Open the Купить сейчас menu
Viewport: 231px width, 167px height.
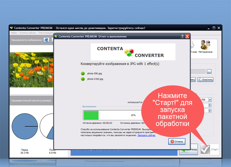[28, 33]
